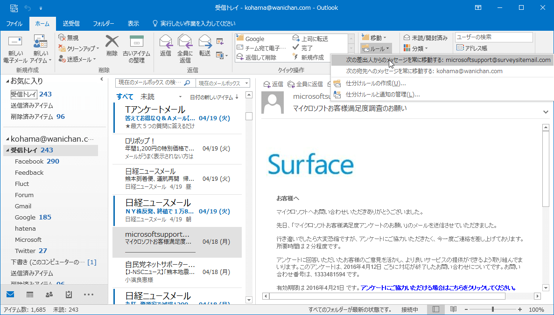The height and width of the screenshot is (315, 554).
Task: Switch to 未読 (Unread) filter
Action: pyautogui.click(x=147, y=97)
